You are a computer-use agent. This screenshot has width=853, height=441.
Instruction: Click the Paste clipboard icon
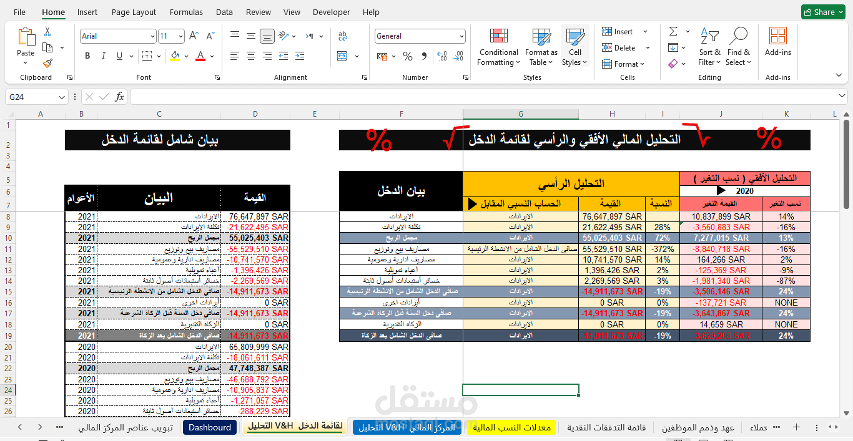coord(26,36)
